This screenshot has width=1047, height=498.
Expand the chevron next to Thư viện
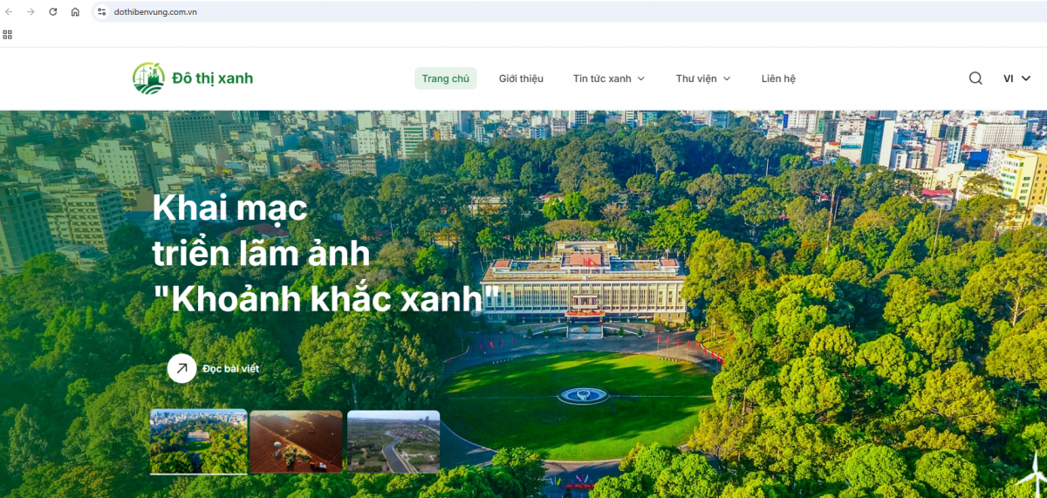pyautogui.click(x=727, y=78)
